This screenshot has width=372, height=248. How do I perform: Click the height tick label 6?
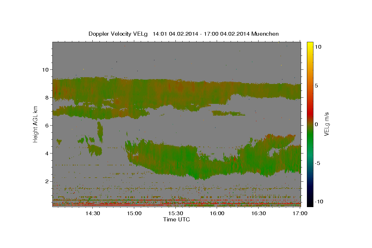pyautogui.click(x=47, y=125)
